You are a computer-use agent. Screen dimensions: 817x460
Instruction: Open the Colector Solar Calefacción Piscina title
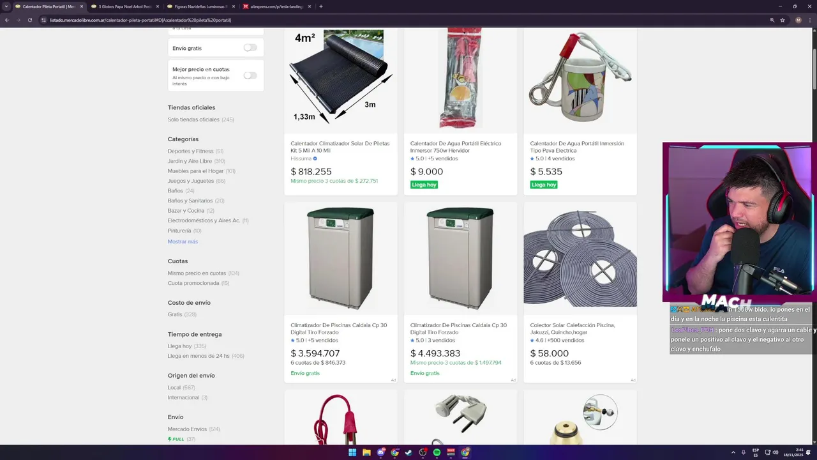tap(573, 328)
